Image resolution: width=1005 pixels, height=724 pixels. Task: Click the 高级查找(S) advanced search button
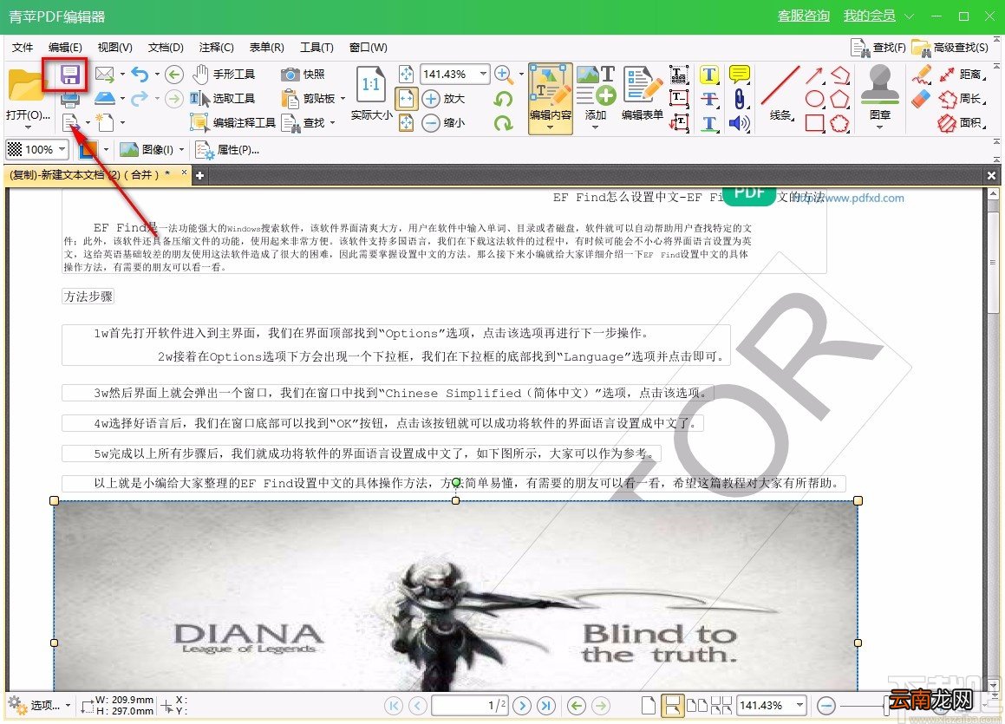pyautogui.click(x=950, y=48)
